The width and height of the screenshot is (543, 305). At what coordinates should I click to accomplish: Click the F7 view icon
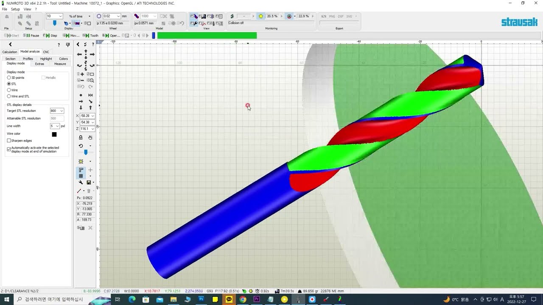pos(210,17)
